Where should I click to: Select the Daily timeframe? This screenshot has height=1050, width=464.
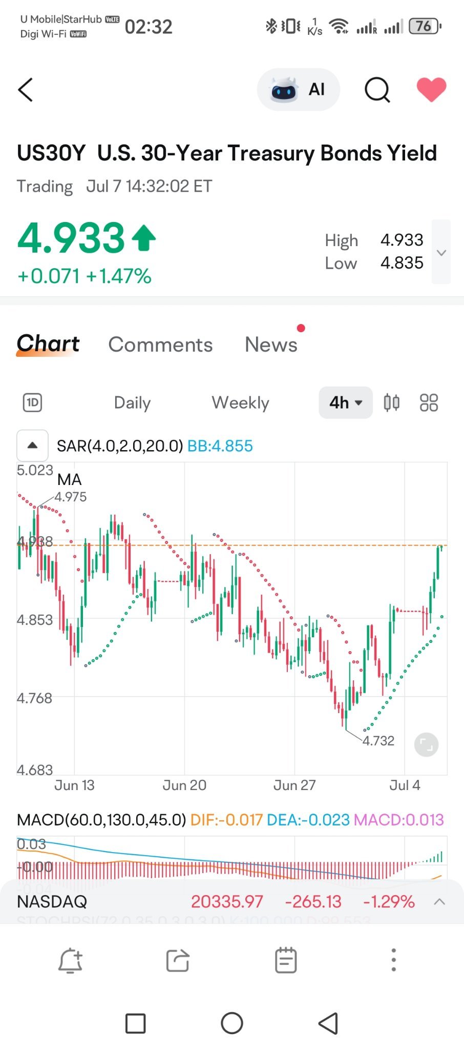click(132, 403)
